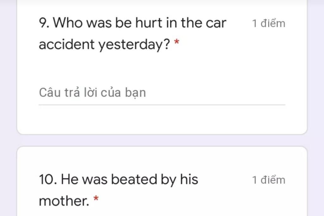This screenshot has width=324, height=216.
Task: Click the word "accident" in question 9
Action: pos(67,44)
